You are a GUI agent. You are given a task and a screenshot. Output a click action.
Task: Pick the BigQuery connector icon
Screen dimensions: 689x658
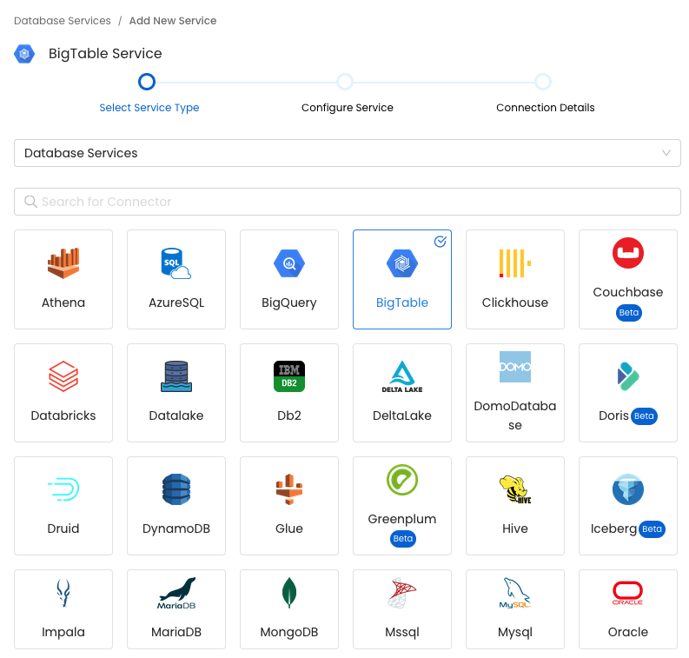[x=288, y=263]
